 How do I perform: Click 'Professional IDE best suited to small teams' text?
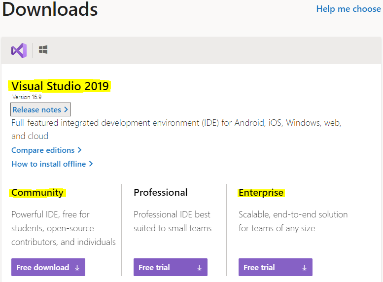173,221
